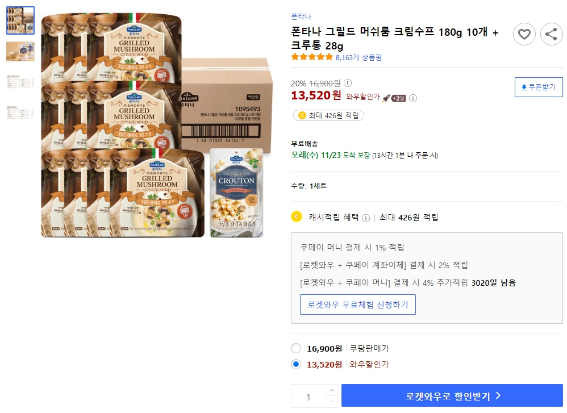This screenshot has height=413, width=567.
Task: Select the 13,520원 와우할인가 radio button
Action: coord(295,364)
